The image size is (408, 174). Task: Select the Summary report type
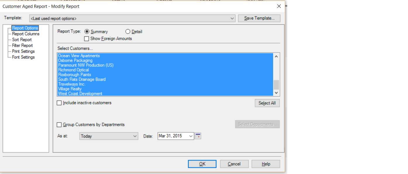(x=87, y=31)
